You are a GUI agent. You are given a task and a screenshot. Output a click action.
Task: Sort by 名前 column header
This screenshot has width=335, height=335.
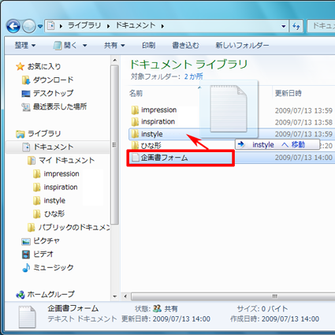136,93
